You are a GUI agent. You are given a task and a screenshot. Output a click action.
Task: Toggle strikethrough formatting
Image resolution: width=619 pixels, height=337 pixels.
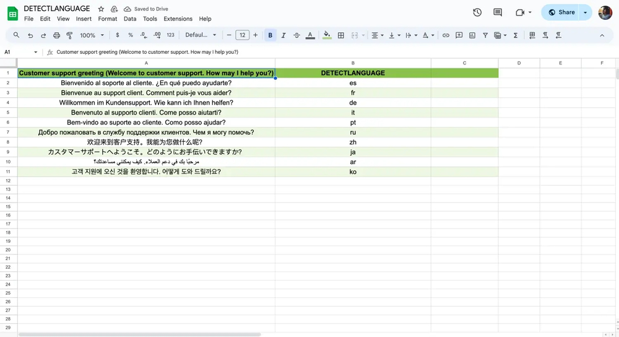pyautogui.click(x=297, y=35)
